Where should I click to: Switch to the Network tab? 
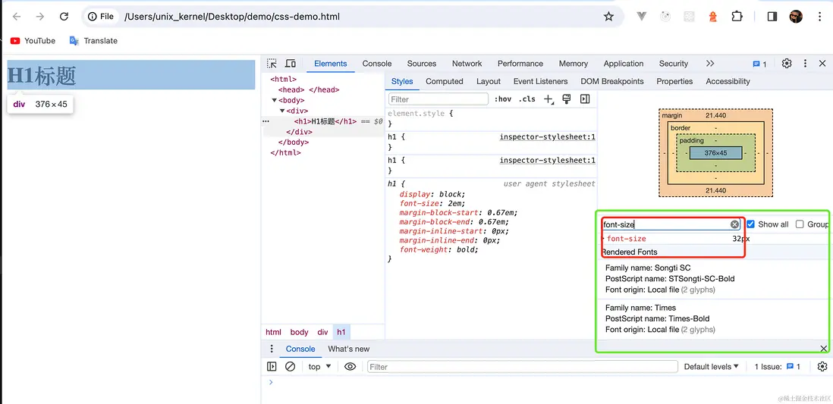click(467, 64)
